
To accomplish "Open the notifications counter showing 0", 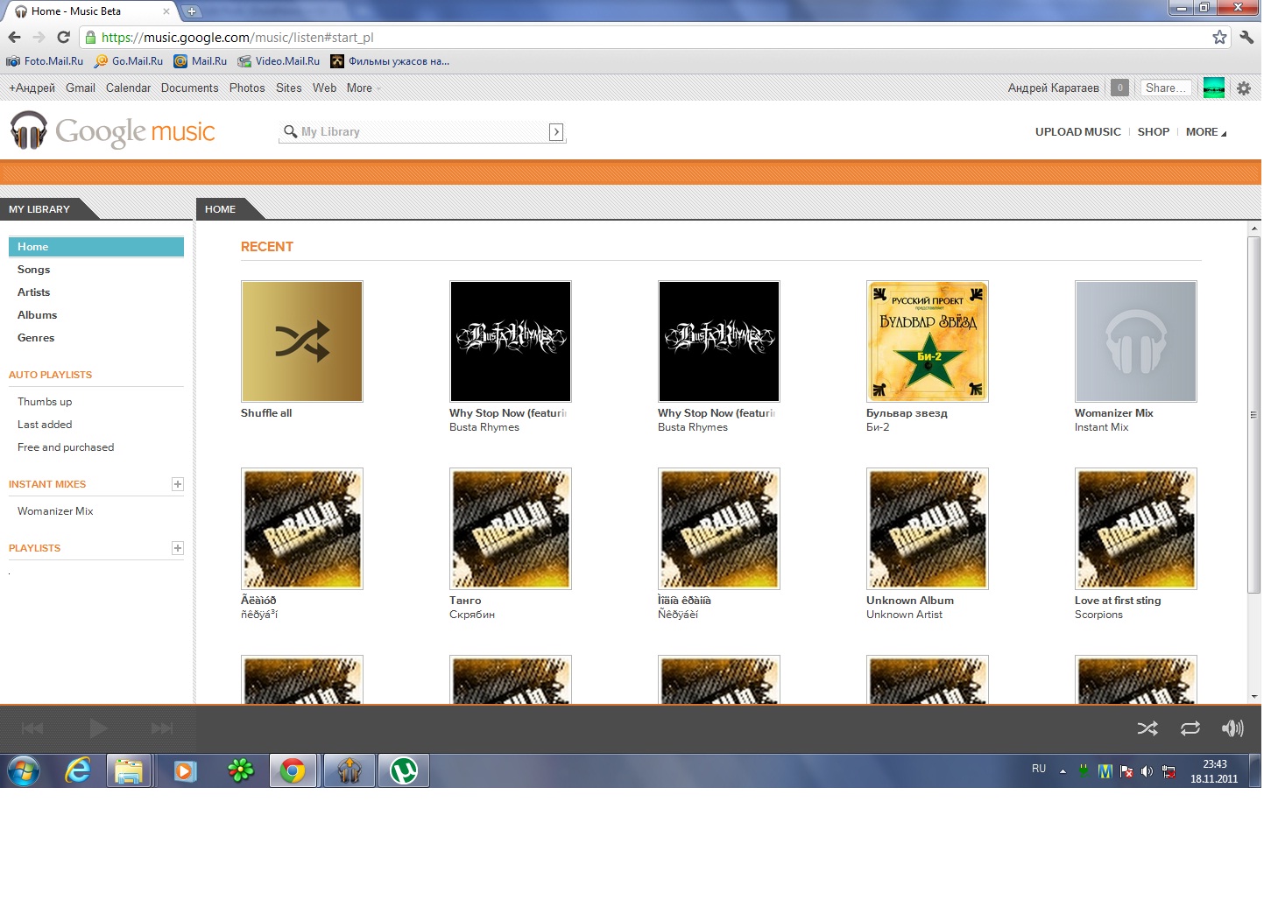I will click(x=1119, y=88).
